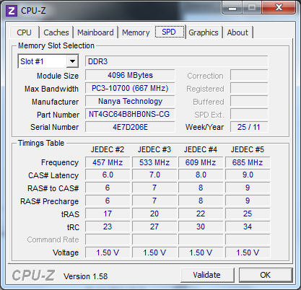Viewport: 301px width, 290px height.
Task: Click the CAS# Latency 9.0 cell
Action: (x=248, y=175)
